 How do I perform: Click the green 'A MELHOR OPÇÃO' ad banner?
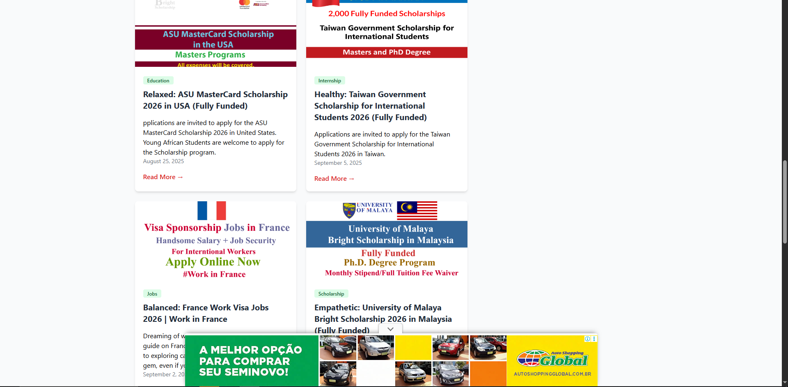click(252, 361)
